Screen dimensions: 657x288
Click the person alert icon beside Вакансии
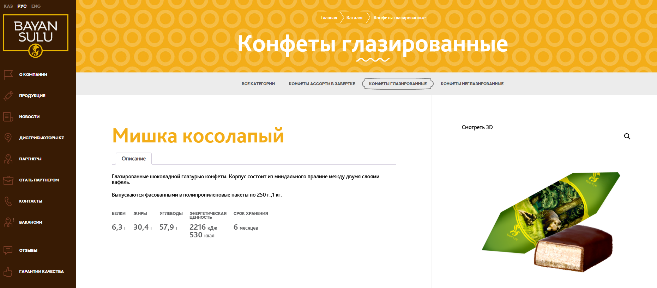coord(8,222)
